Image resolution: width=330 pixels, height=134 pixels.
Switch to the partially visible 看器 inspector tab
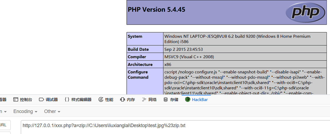click(x=3, y=100)
